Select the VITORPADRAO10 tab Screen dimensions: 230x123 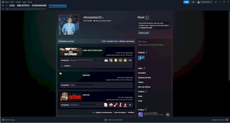point(58,5)
